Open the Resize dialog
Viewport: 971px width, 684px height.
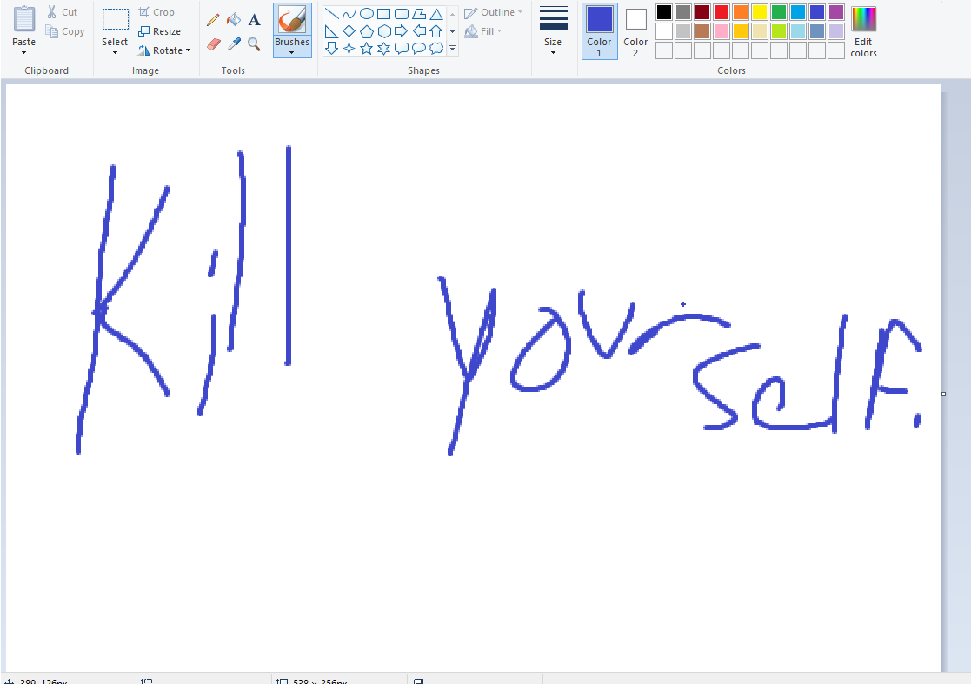[159, 31]
